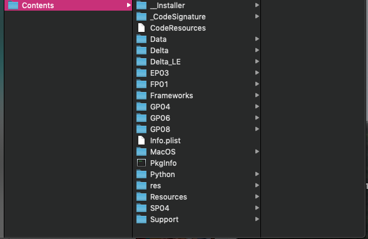This screenshot has height=239, width=368.
Task: Select the GP06 folder entry
Action: tap(197, 118)
